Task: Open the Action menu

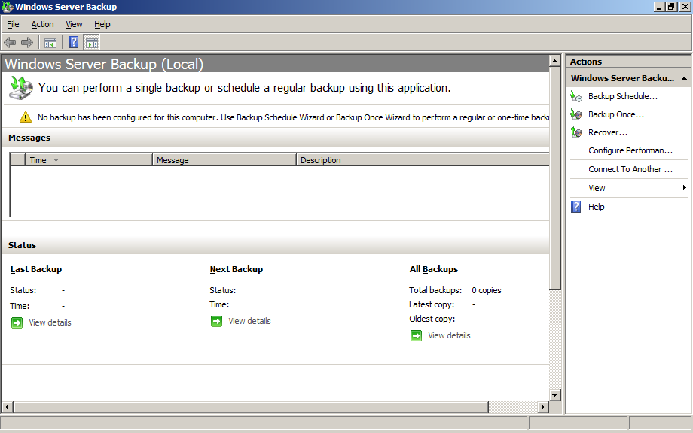Action: point(42,24)
